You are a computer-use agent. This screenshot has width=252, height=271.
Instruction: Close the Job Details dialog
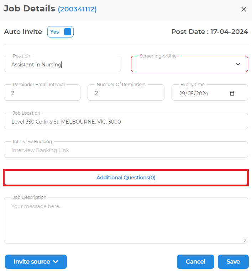coord(243,9)
